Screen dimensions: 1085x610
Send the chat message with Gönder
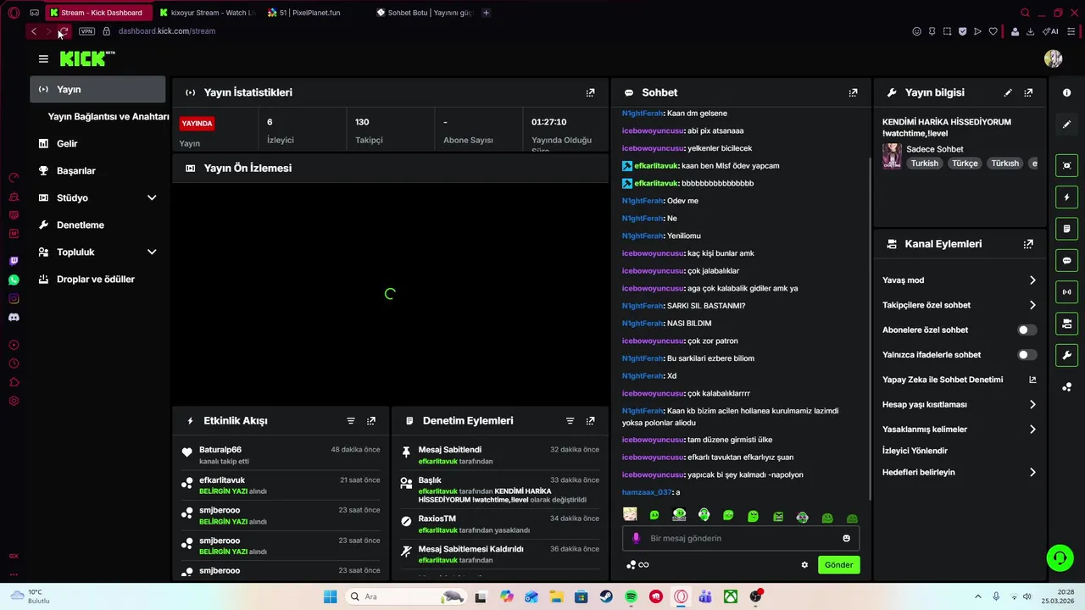pos(838,565)
